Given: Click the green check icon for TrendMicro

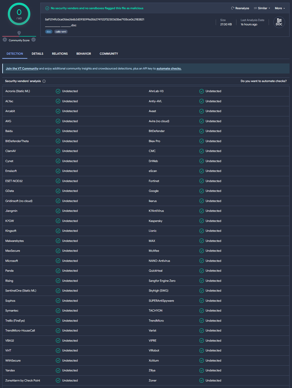Looking at the screenshot, I should click(x=201, y=321).
